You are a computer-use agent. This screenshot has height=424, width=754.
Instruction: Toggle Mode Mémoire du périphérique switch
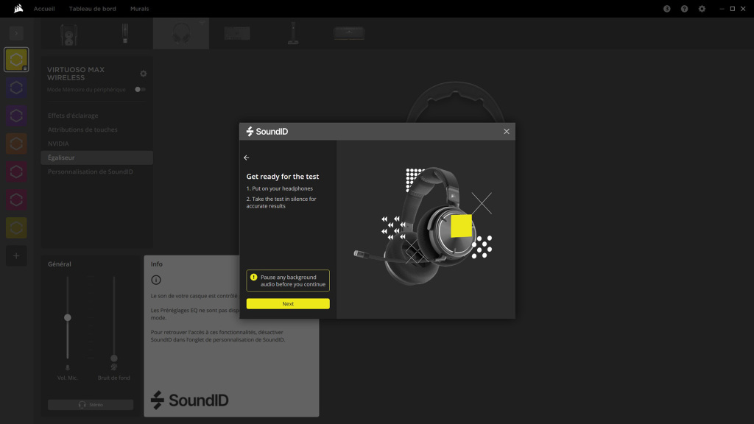click(140, 89)
